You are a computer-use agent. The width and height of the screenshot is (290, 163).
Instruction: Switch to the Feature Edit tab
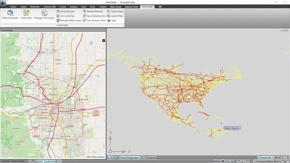[49, 7]
